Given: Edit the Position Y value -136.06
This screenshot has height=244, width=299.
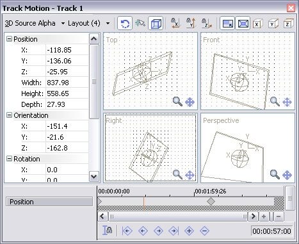Looking at the screenshot, I should point(67,61).
